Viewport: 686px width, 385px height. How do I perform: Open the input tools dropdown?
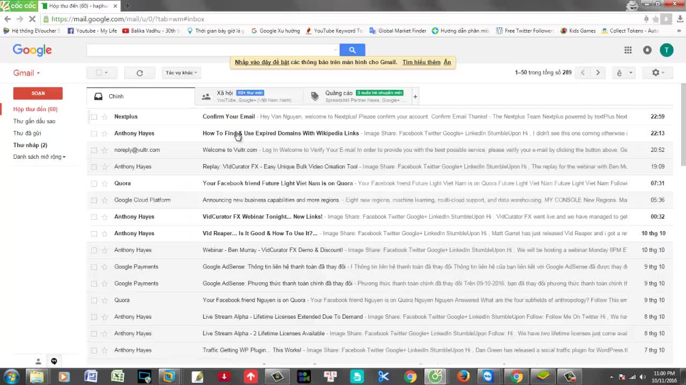pyautogui.click(x=631, y=73)
